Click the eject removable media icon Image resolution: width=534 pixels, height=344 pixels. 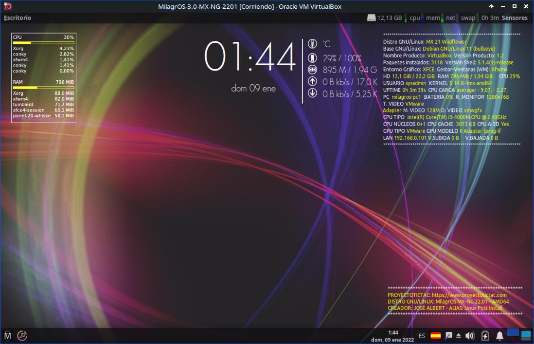tap(459, 336)
